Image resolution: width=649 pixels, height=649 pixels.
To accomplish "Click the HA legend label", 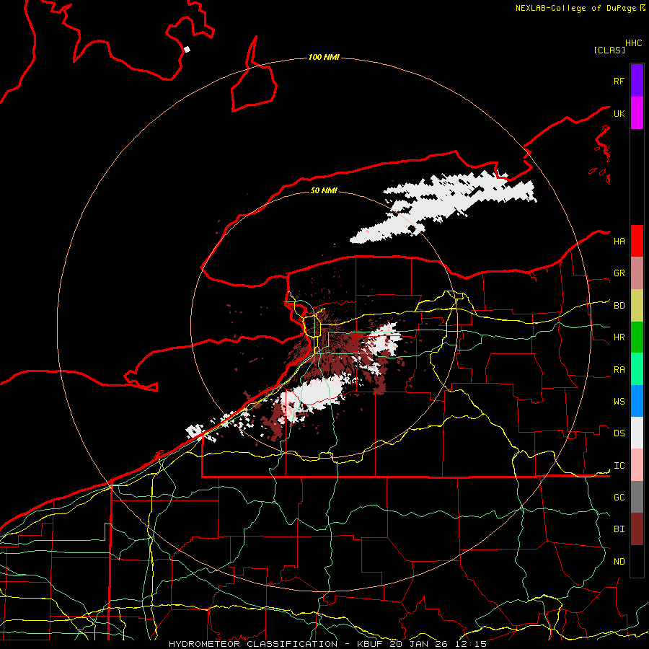I will click(619, 241).
